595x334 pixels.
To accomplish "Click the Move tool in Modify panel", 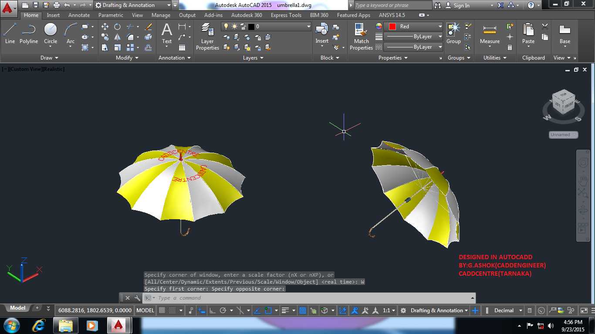I will click(x=105, y=27).
